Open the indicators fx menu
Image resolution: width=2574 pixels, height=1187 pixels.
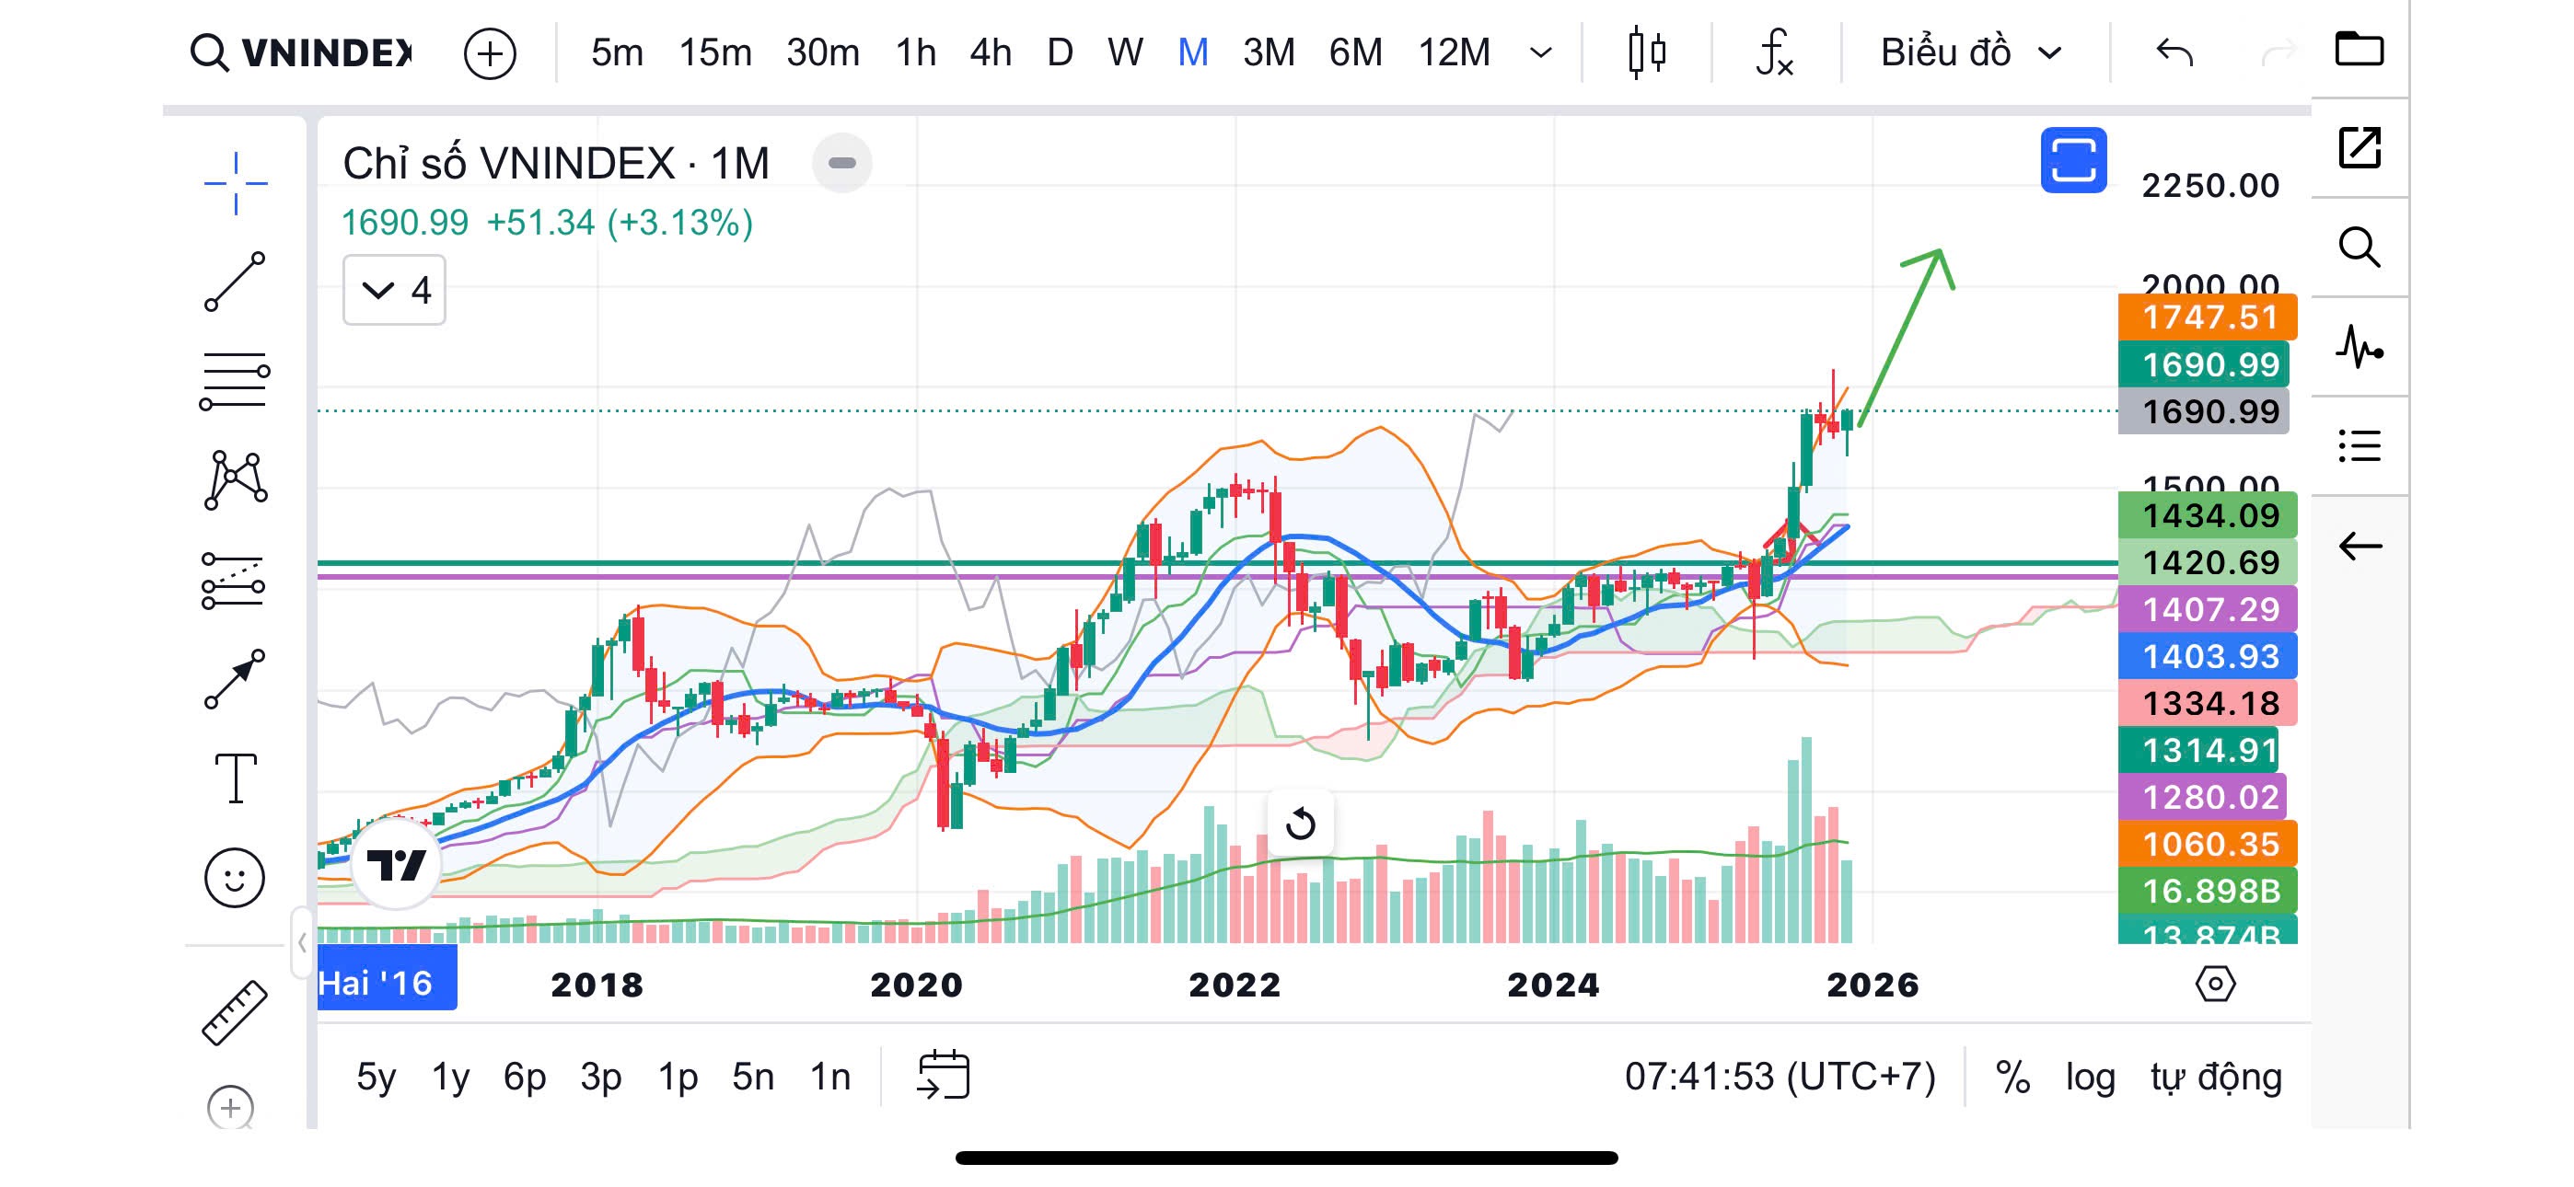coord(1774,52)
